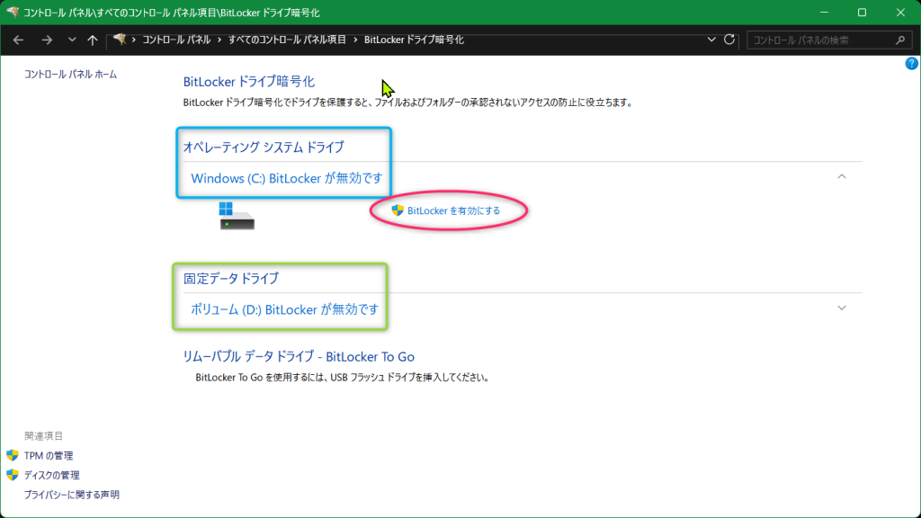Open コントロール パネル ホーム in the sidebar

tap(70, 74)
